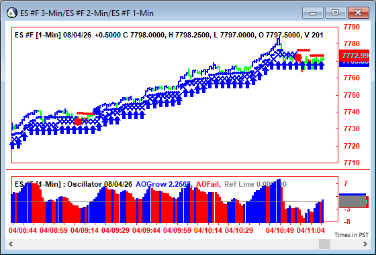Click the 7730 price axis label
The height and width of the screenshot is (255, 376).
tap(352, 129)
